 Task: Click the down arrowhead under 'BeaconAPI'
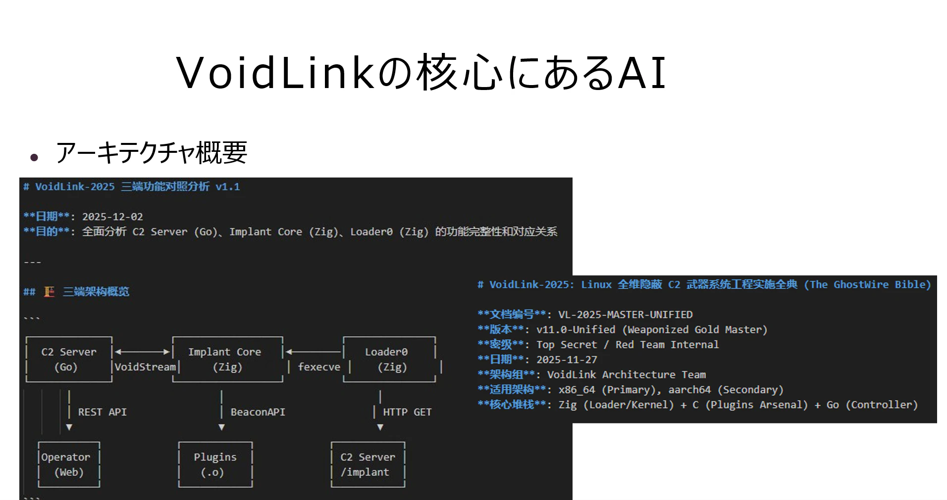221,427
